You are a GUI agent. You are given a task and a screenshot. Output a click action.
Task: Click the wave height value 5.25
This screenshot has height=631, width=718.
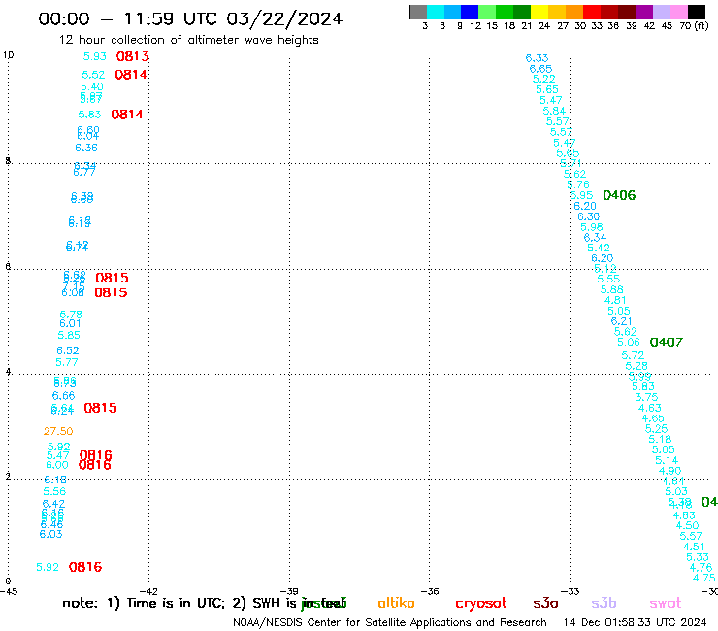click(x=656, y=429)
